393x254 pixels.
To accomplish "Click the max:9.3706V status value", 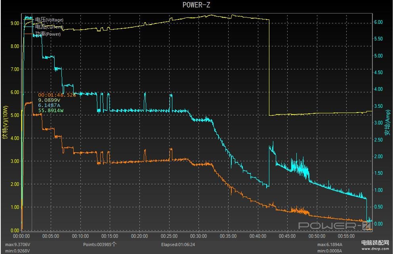I will coord(17,244).
